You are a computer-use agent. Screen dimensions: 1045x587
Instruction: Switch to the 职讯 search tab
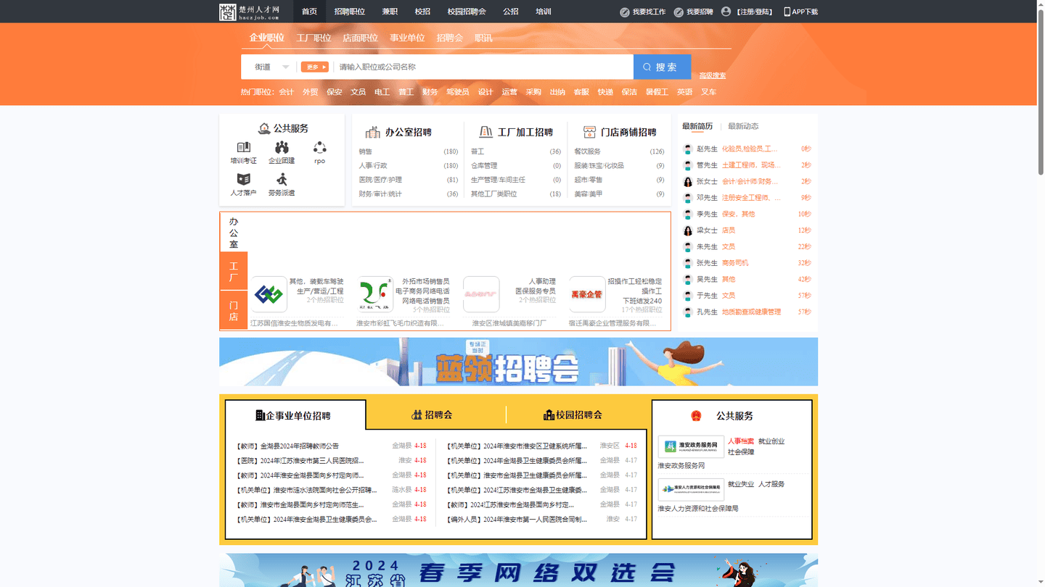click(483, 38)
